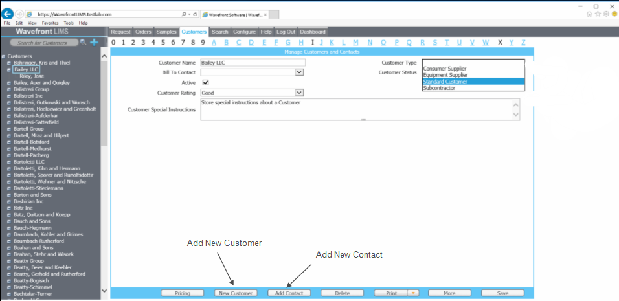Select the Riley, Jose contact
619x301 pixels.
point(32,76)
